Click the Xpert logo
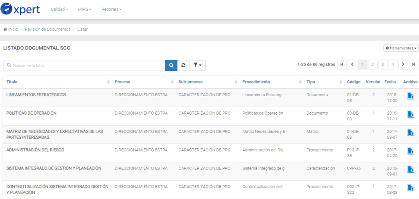Viewport: 419px width, 199px height. point(20,9)
